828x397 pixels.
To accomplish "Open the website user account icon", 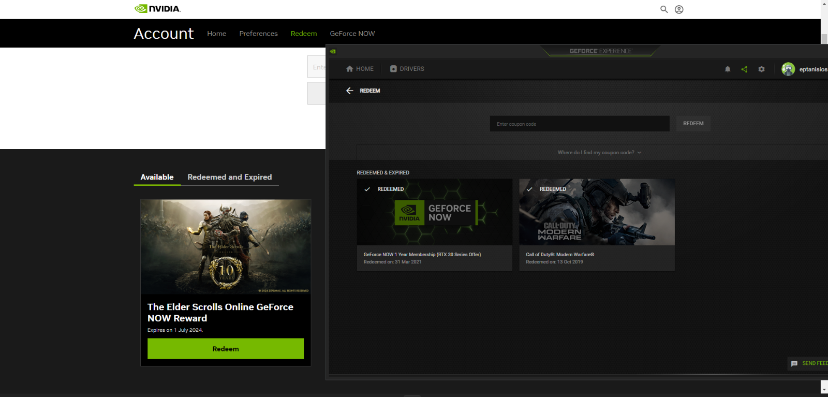I will 679,9.
